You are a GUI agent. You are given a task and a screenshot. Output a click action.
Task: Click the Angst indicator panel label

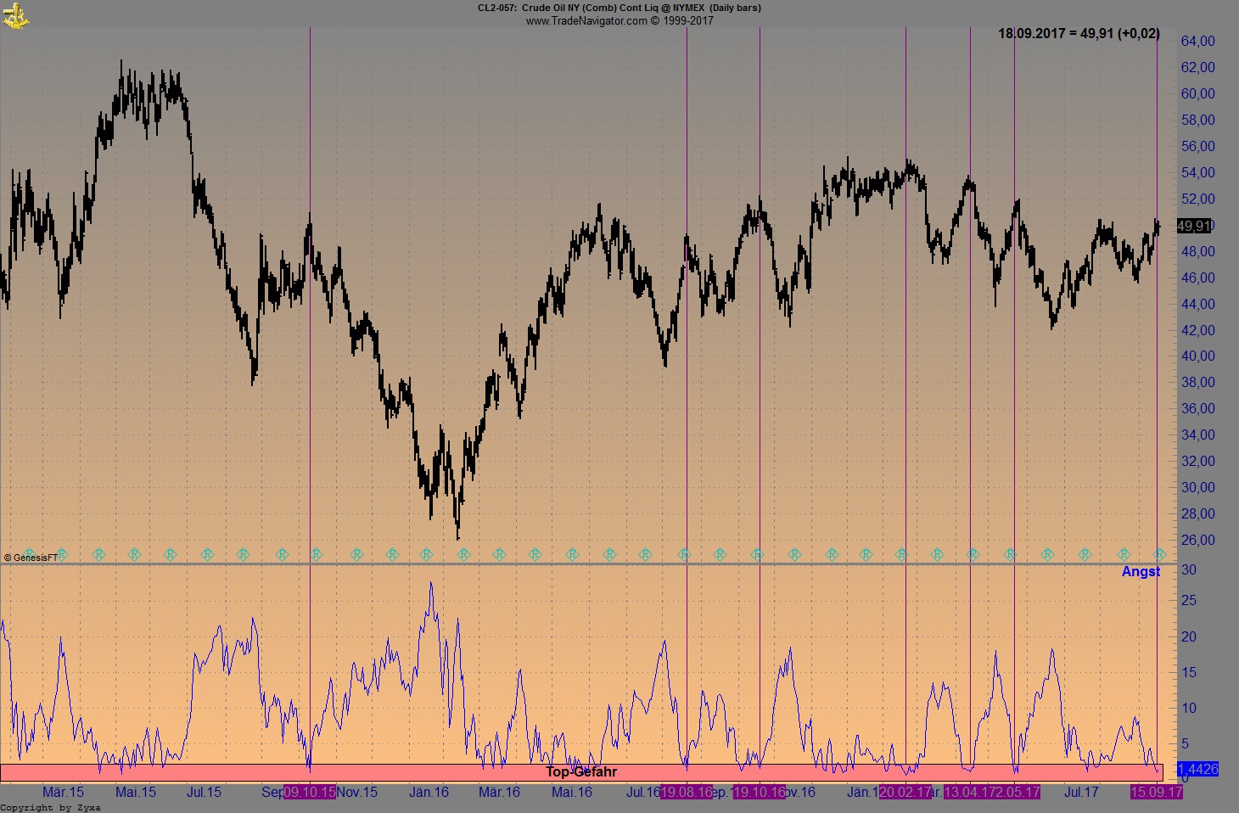point(1141,571)
